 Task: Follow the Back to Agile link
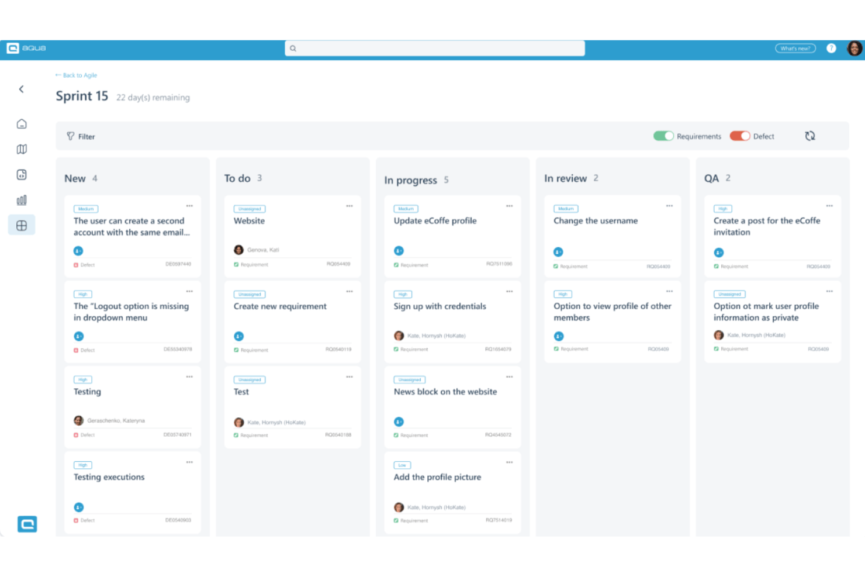click(77, 75)
